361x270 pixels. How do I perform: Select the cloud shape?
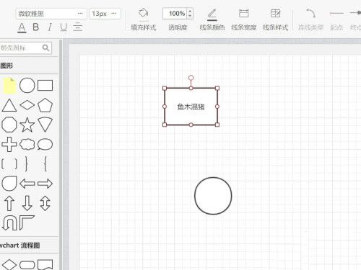[27, 145]
